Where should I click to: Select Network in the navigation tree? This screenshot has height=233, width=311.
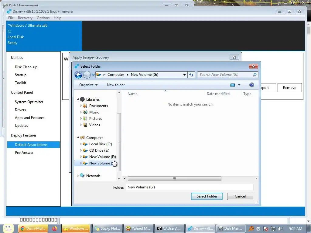93,176
